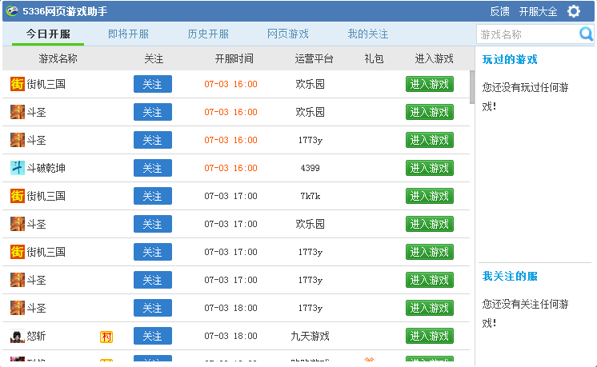Enter 斗圣 game on 欢乐园 16:00
Screen dimensions: 597x367
click(x=430, y=112)
